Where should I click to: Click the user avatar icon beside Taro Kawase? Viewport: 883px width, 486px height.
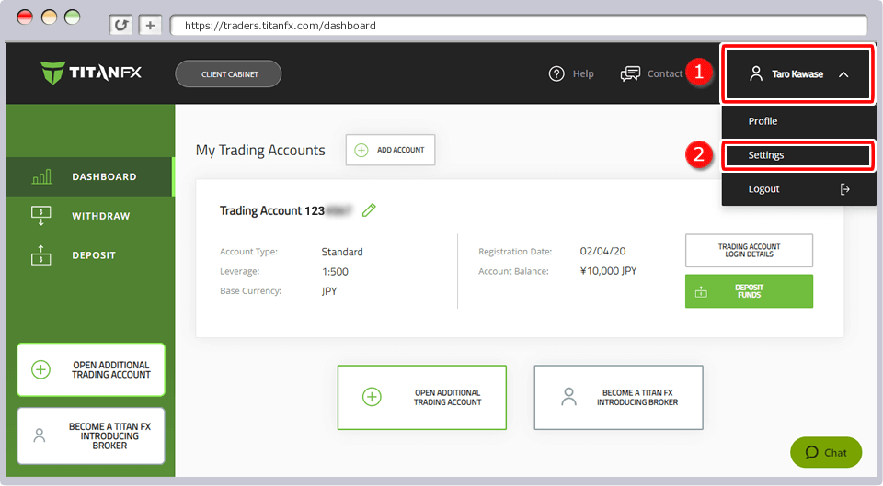pyautogui.click(x=756, y=74)
